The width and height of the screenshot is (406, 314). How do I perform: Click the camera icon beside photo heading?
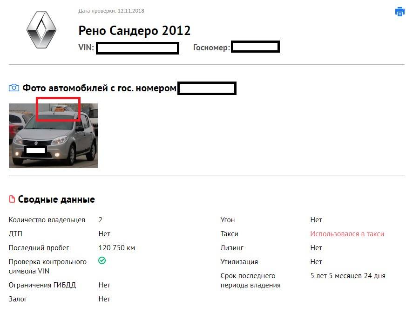click(x=14, y=88)
